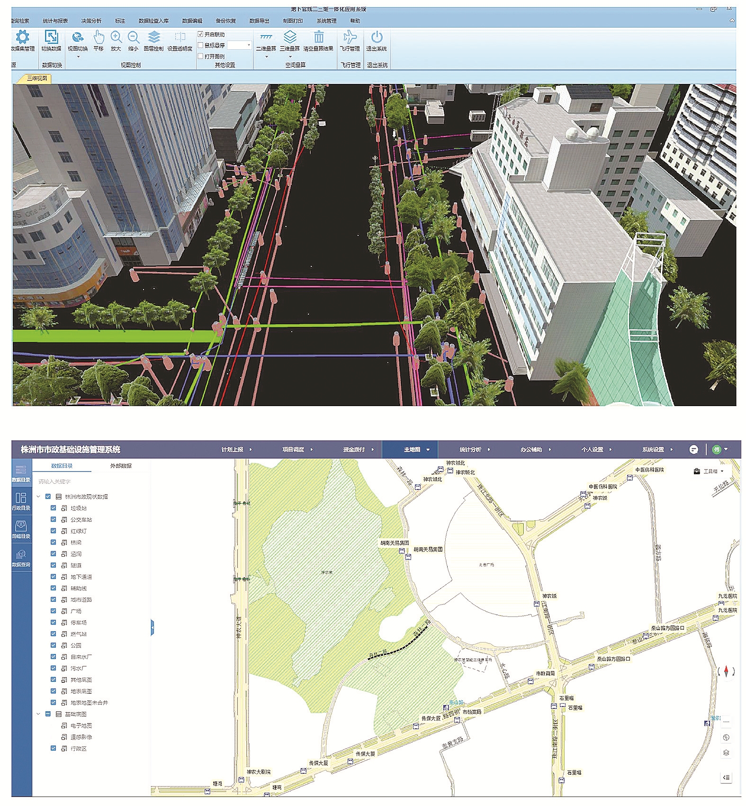Uncheck the 开启联动 checkbox
Image resolution: width=746 pixels, height=806 pixels.
(x=200, y=34)
